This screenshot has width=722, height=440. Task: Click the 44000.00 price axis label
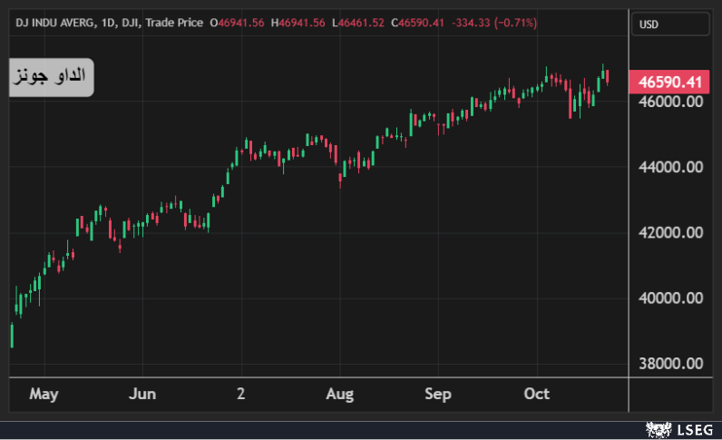point(671,168)
